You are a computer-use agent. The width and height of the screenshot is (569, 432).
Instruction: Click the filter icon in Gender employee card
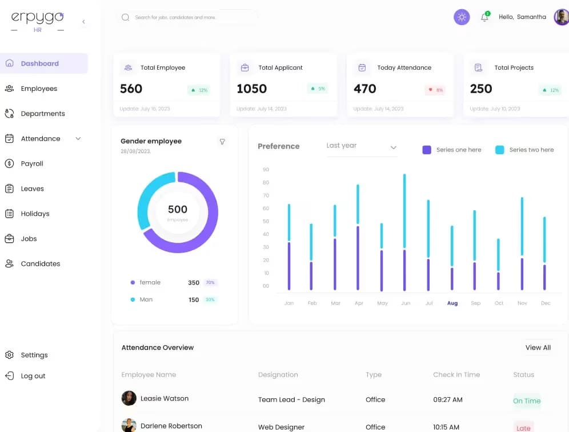(222, 142)
